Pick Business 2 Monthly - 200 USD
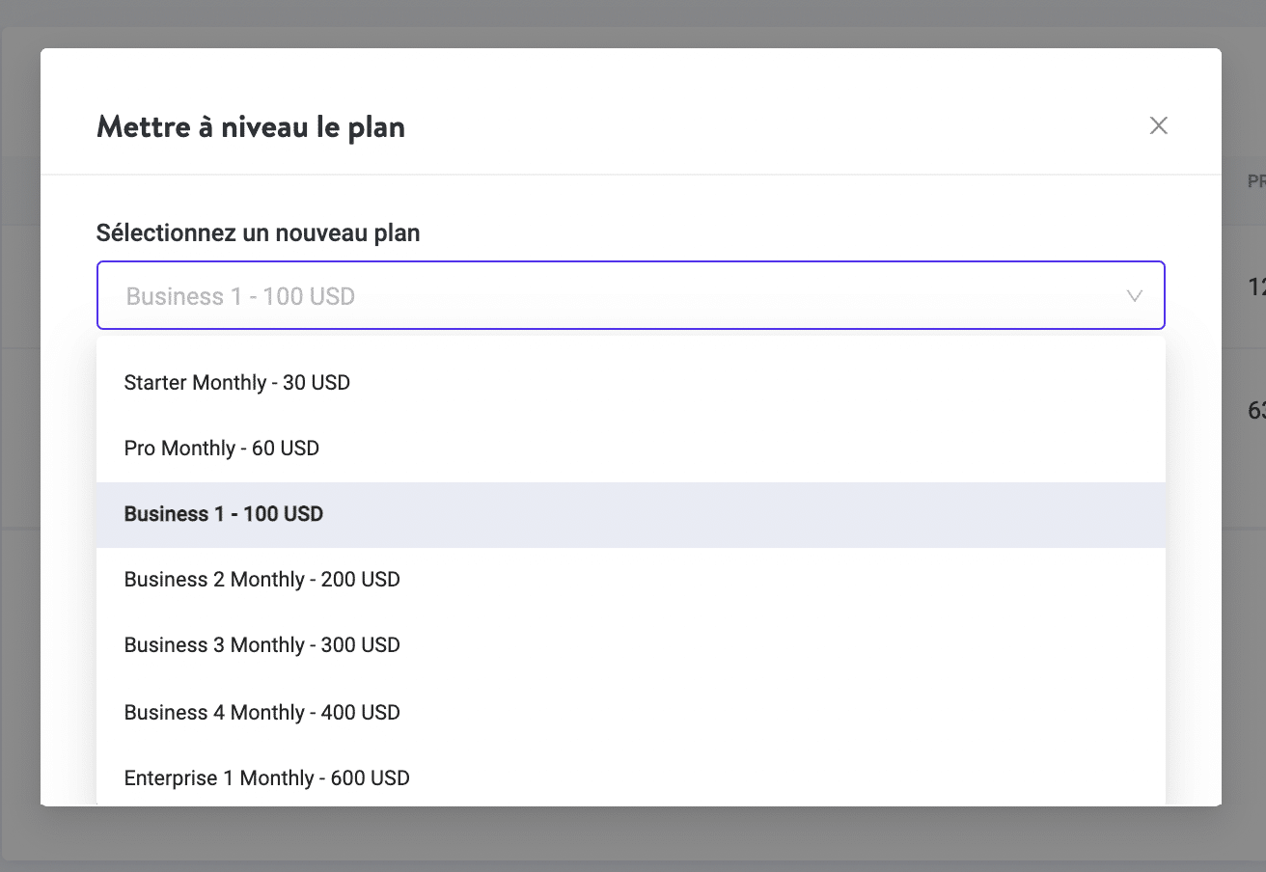 point(631,580)
